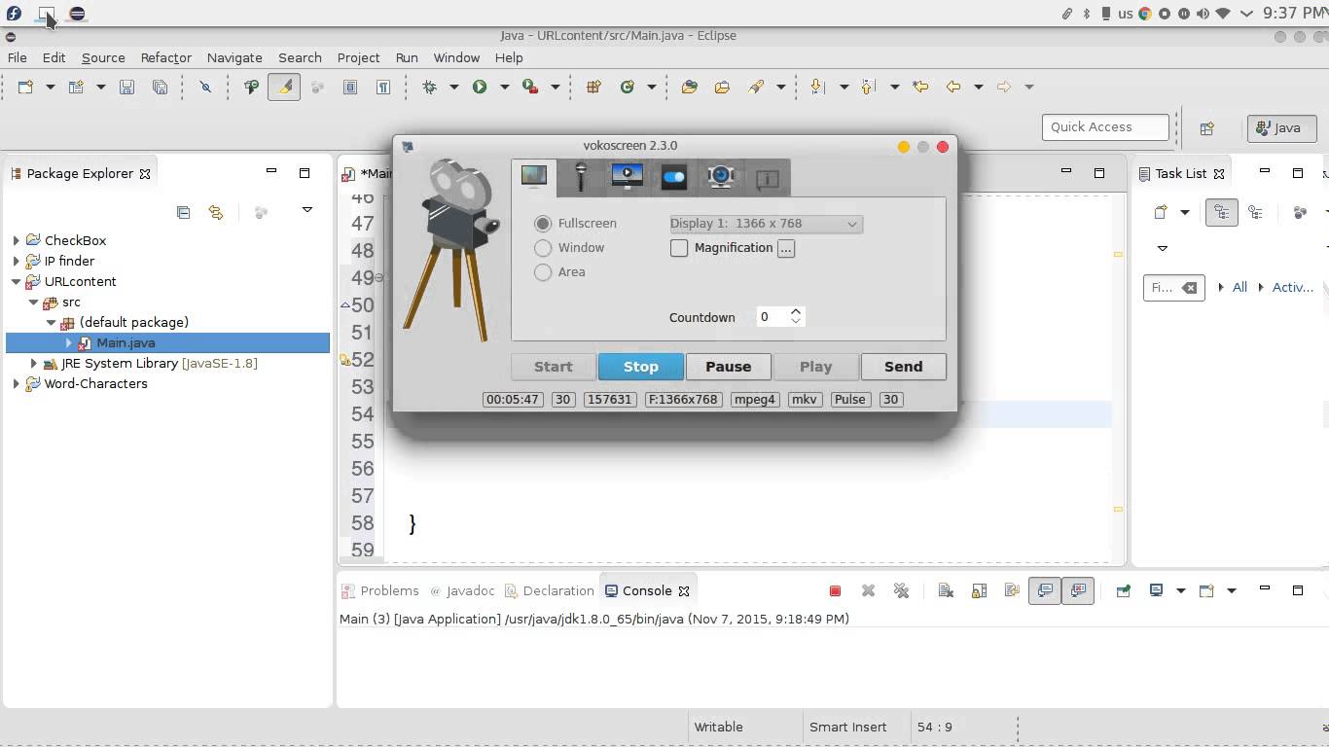Toggle Categorized view in Task List toolbar
The width and height of the screenshot is (1329, 747).
click(x=1221, y=212)
